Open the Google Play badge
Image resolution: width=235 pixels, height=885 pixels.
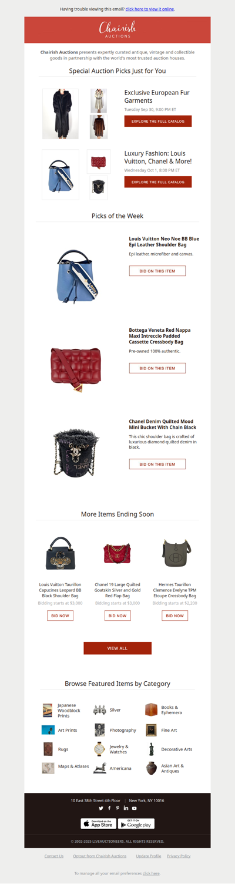(x=136, y=824)
